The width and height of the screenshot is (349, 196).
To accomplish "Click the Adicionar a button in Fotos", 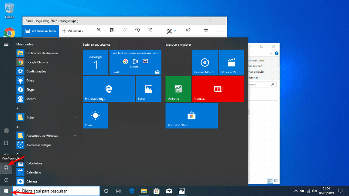I will click(73, 30).
